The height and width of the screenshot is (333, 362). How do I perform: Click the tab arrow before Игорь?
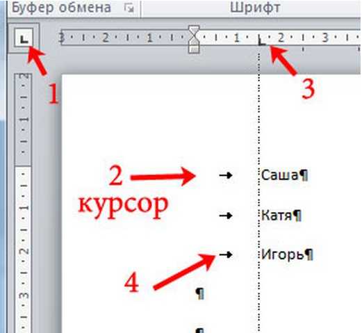click(226, 254)
